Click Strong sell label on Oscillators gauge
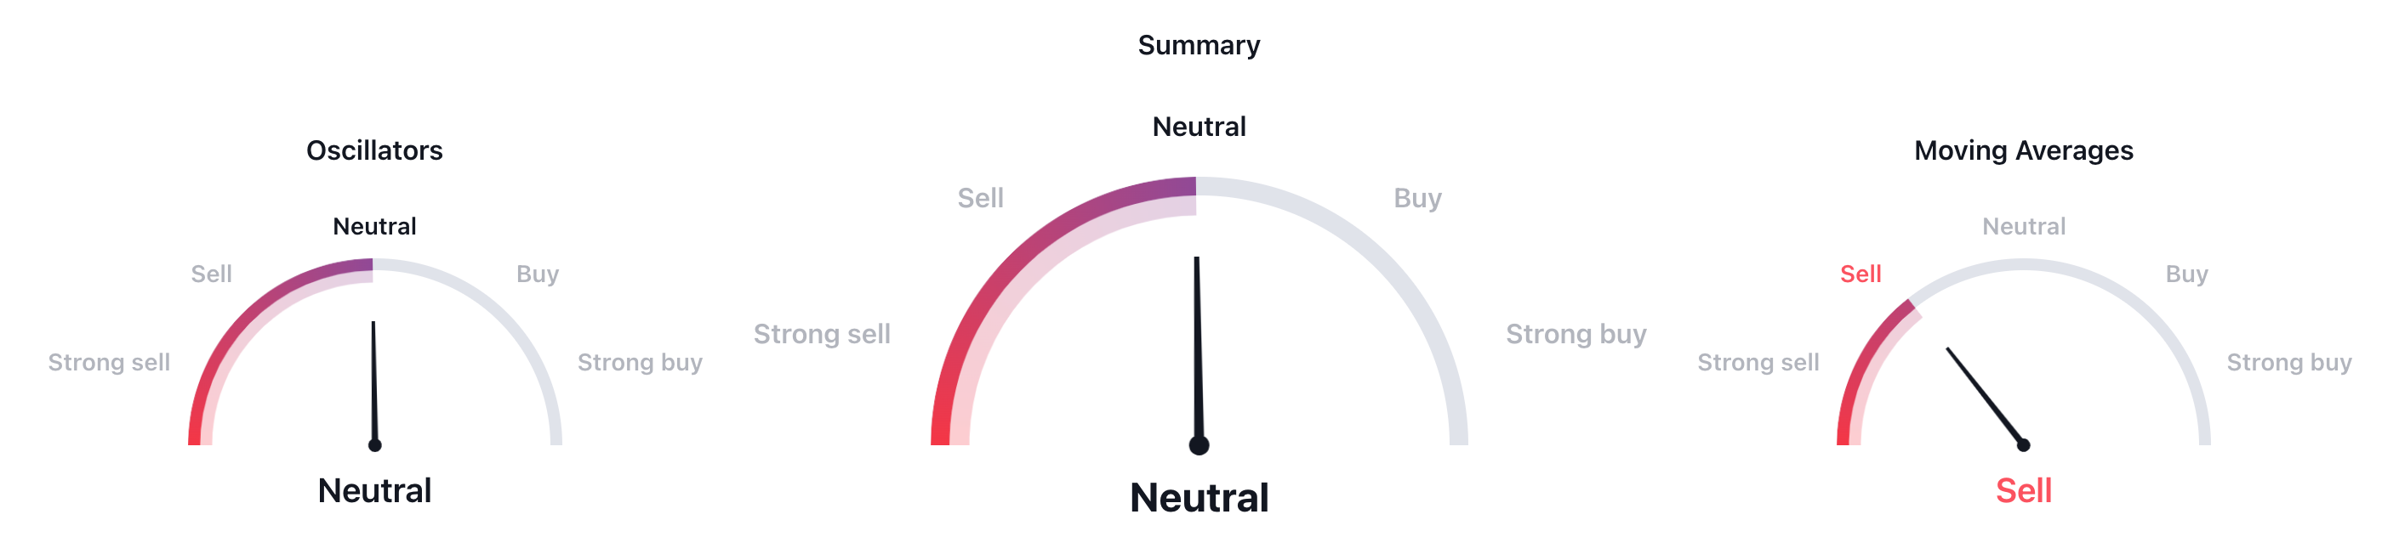Viewport: 2399px width, 554px height. (109, 363)
